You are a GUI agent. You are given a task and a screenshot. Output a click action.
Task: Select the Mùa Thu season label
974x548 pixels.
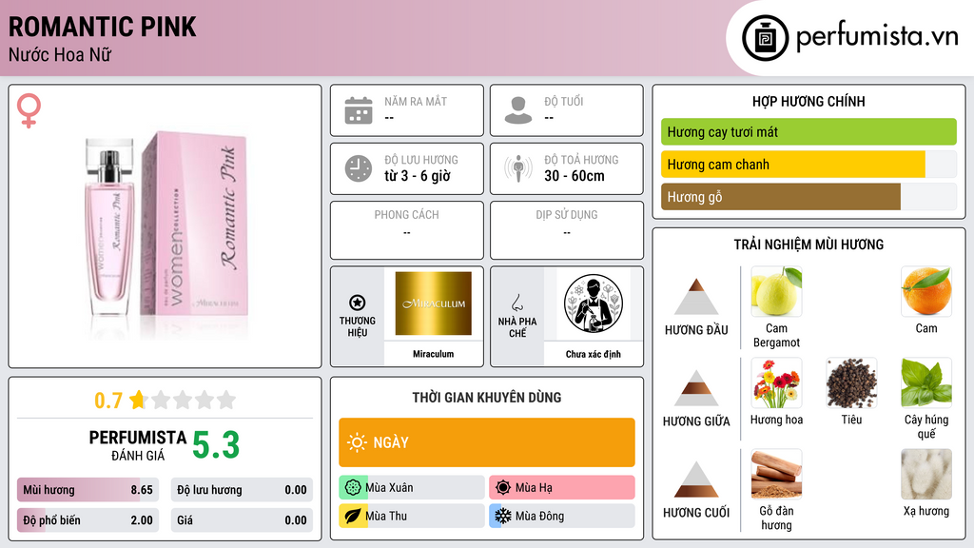tap(386, 516)
